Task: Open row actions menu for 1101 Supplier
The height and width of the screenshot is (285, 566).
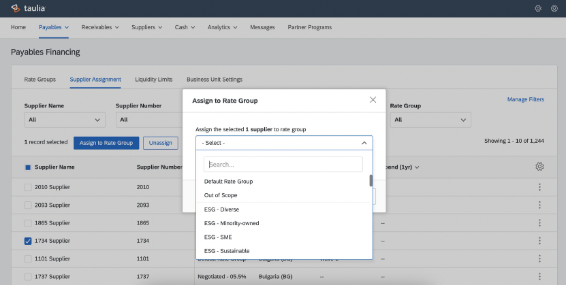Action: (x=539, y=258)
